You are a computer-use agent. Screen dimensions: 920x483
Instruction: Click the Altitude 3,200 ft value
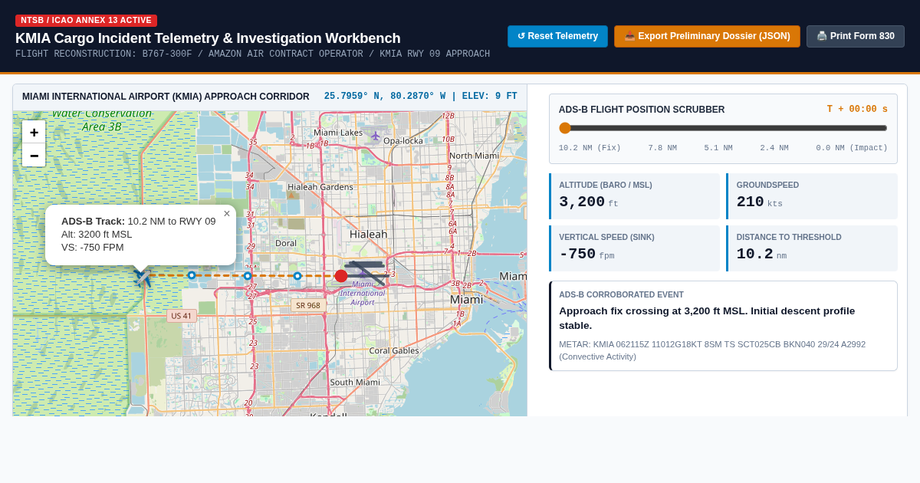589,202
